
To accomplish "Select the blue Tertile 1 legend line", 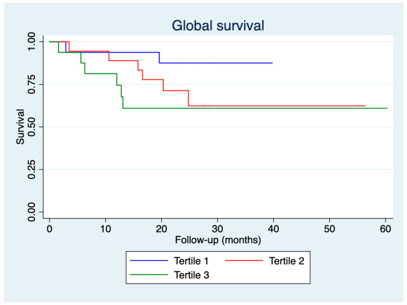I will coord(149,261).
